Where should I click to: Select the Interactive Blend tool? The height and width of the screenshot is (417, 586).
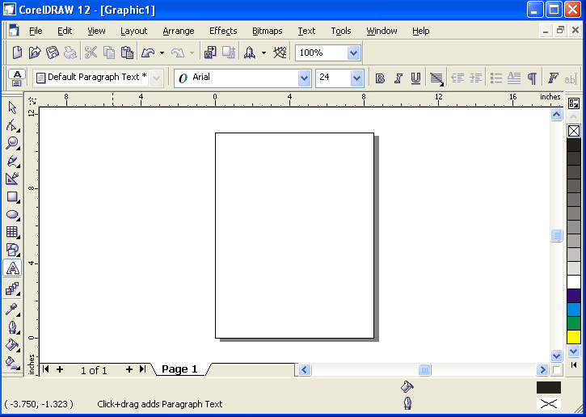coord(12,289)
